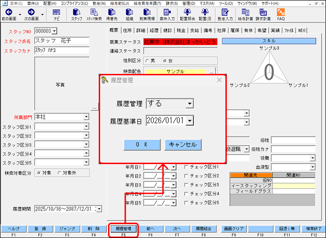This screenshot has height=238, width=326.
Task: Expand the 血液型 dropdown
Action: click(x=312, y=167)
